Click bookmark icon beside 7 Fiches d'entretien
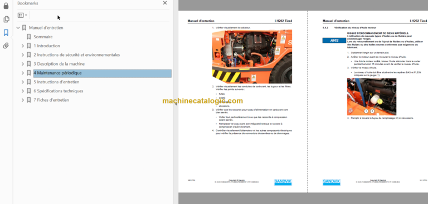The image size is (428, 204). [x=28, y=99]
